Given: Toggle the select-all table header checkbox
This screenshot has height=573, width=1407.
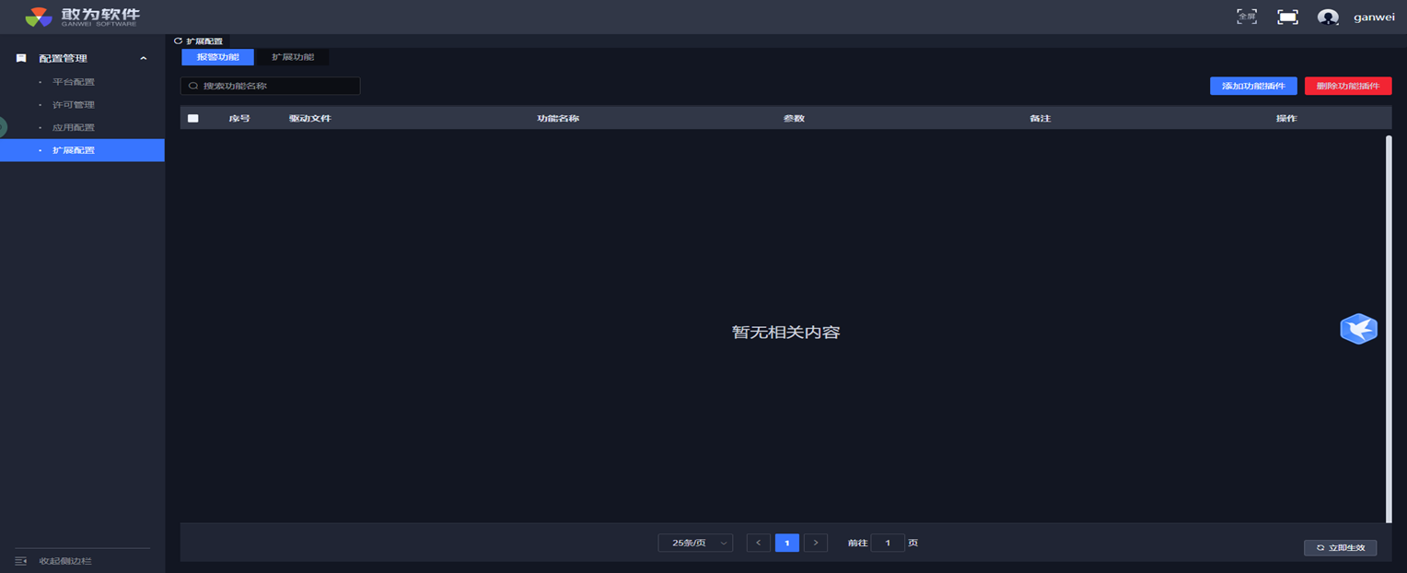Looking at the screenshot, I should pos(193,118).
